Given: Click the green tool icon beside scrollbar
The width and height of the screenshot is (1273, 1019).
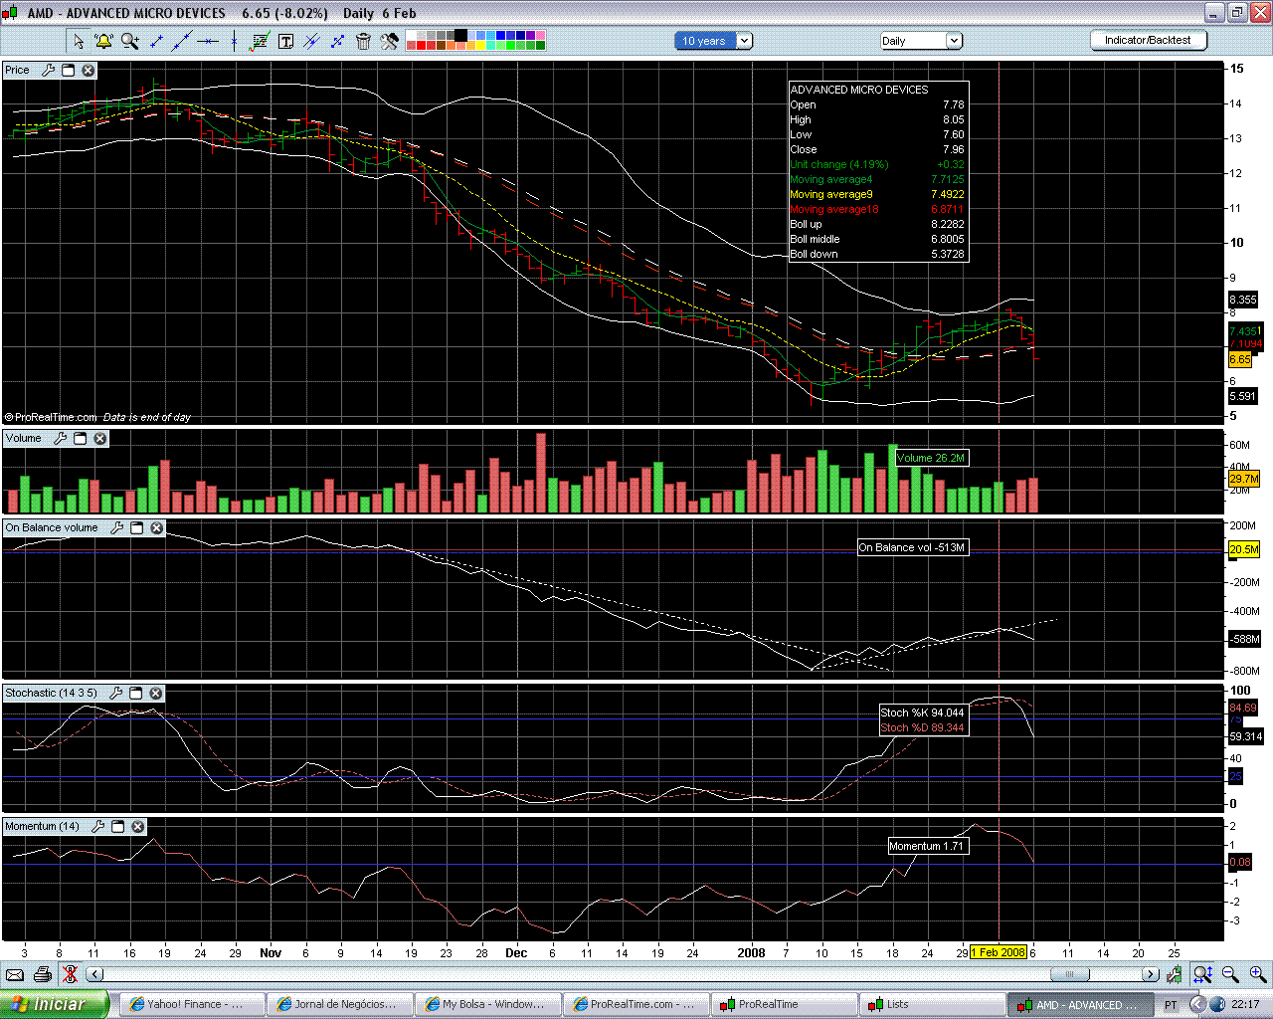Looking at the screenshot, I should [x=1175, y=974].
